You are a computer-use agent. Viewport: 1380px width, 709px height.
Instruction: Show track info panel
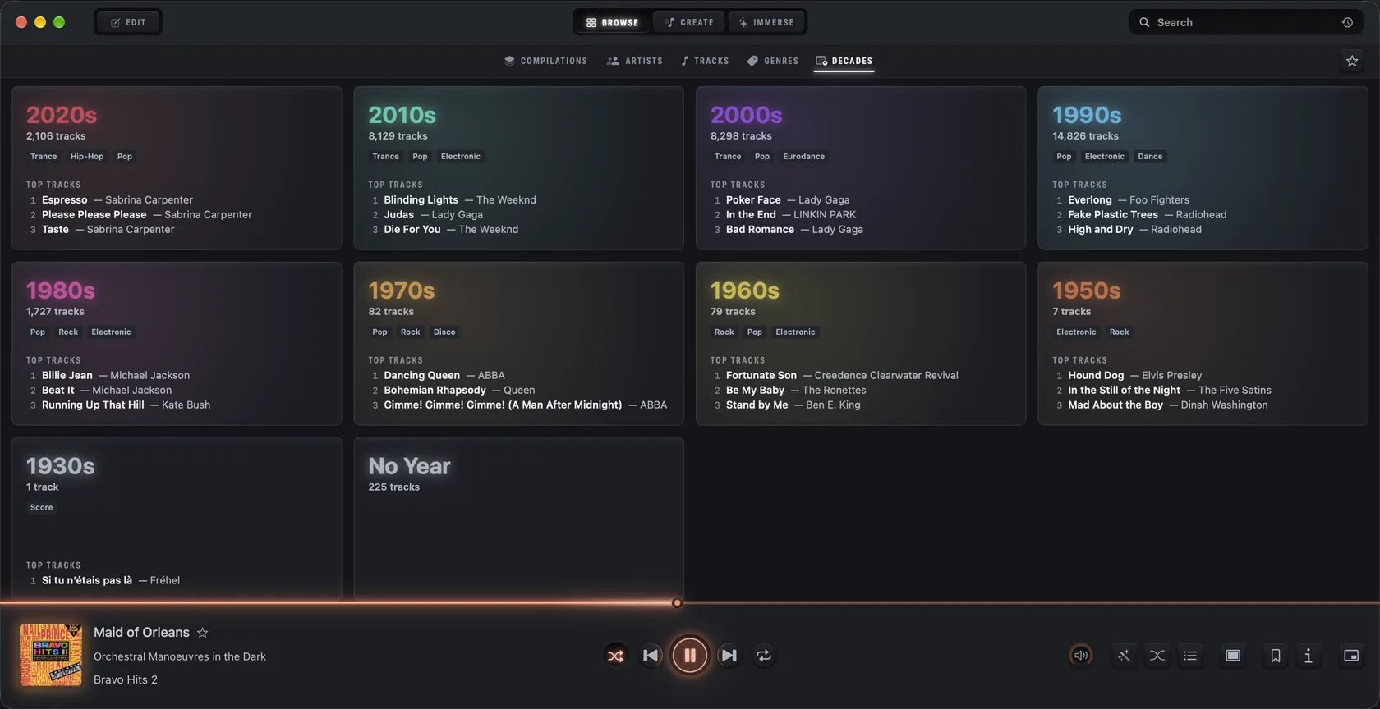(1309, 656)
